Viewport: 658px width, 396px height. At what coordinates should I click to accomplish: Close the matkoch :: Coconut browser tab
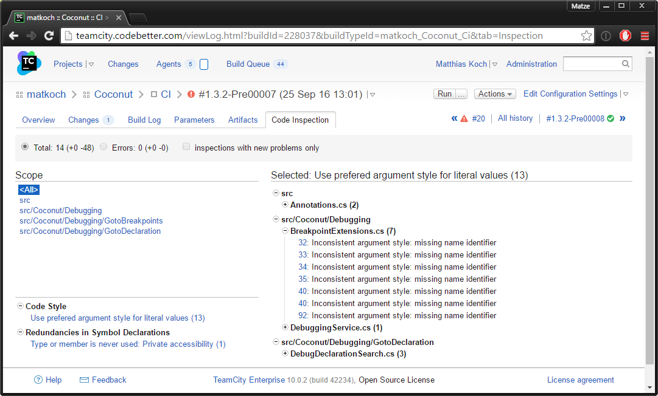point(118,18)
